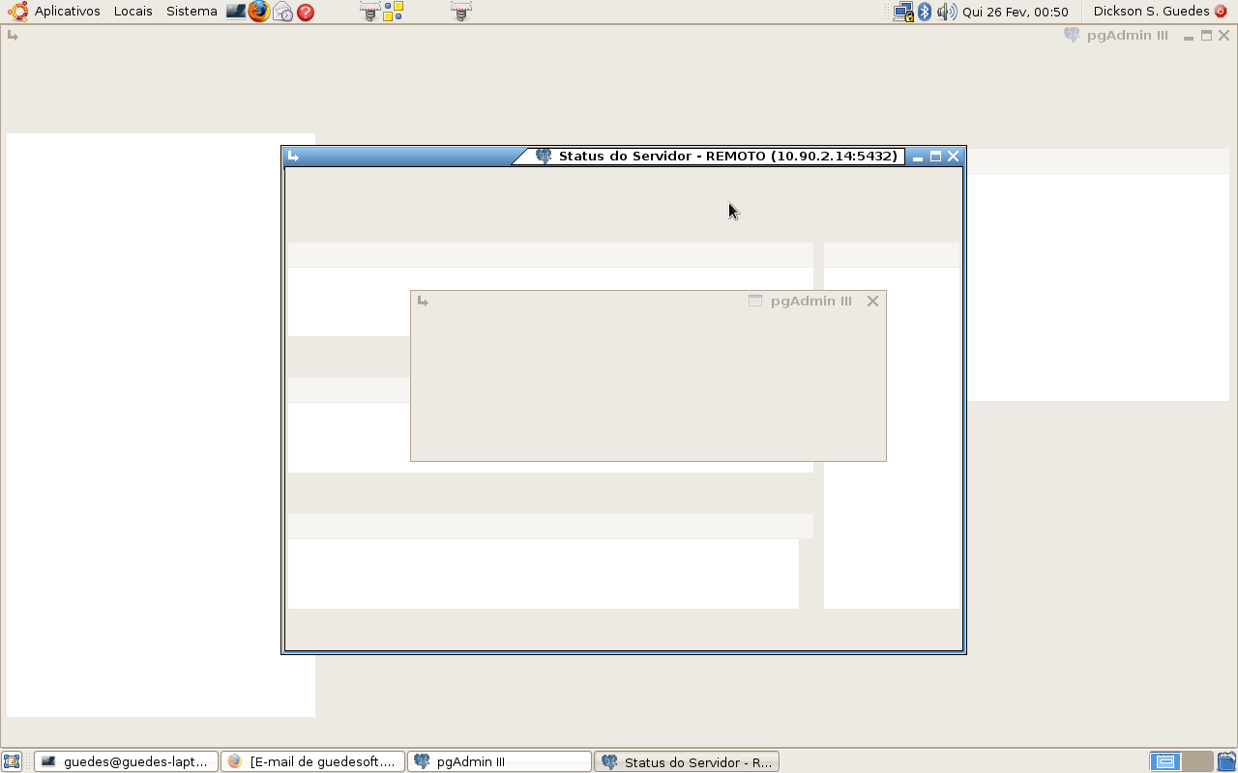This screenshot has height=773, width=1238.
Task: Click the Show Desktop icon in bottom panel
Action: tap(12, 761)
